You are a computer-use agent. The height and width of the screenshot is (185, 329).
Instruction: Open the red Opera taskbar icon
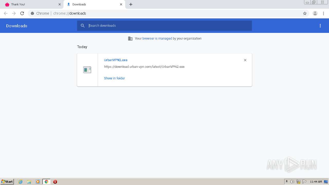pos(55,182)
